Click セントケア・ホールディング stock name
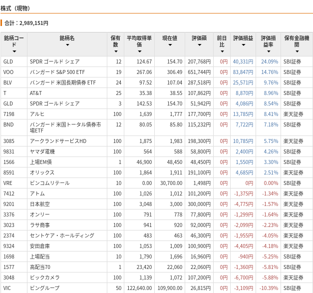The image size is (313, 293). coord(62,235)
